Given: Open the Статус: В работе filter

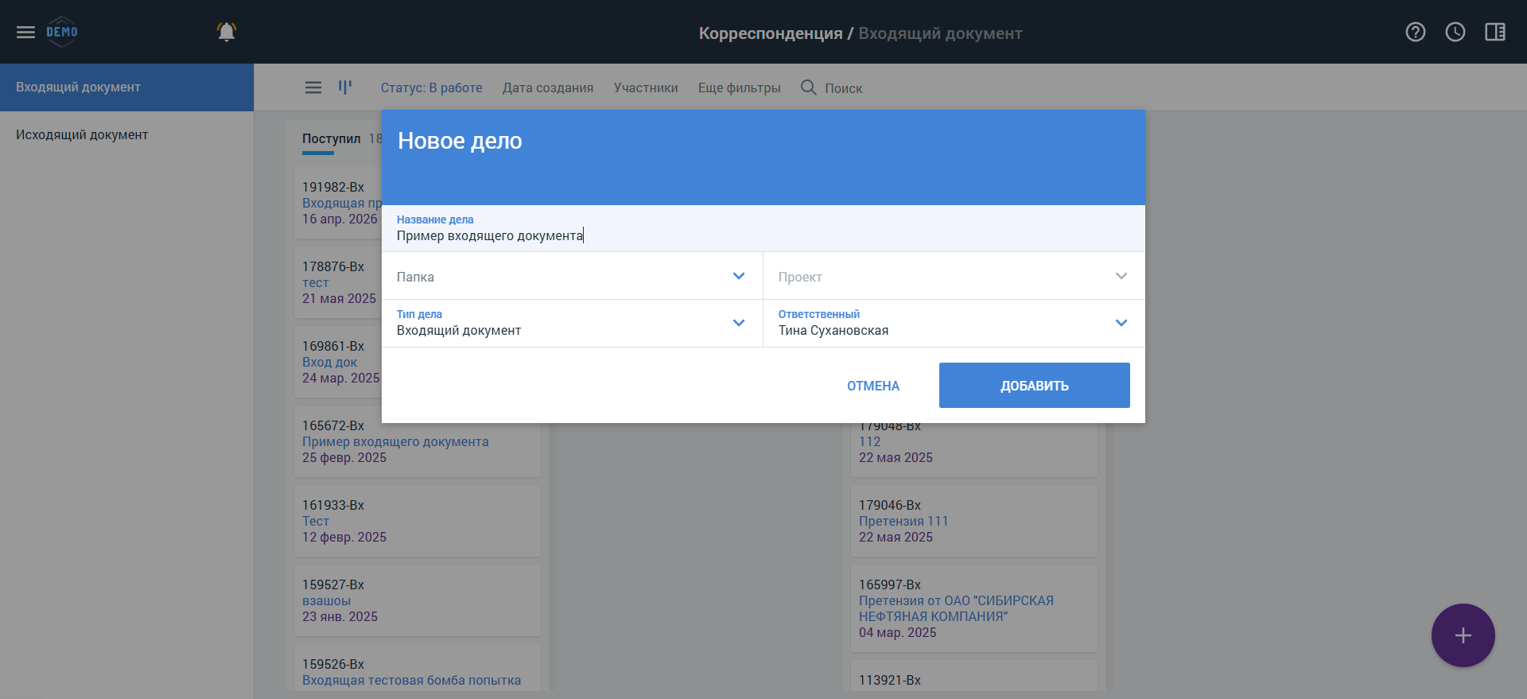Looking at the screenshot, I should (431, 87).
